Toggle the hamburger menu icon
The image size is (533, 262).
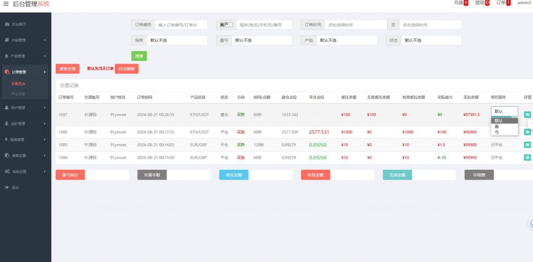click(x=6, y=4)
